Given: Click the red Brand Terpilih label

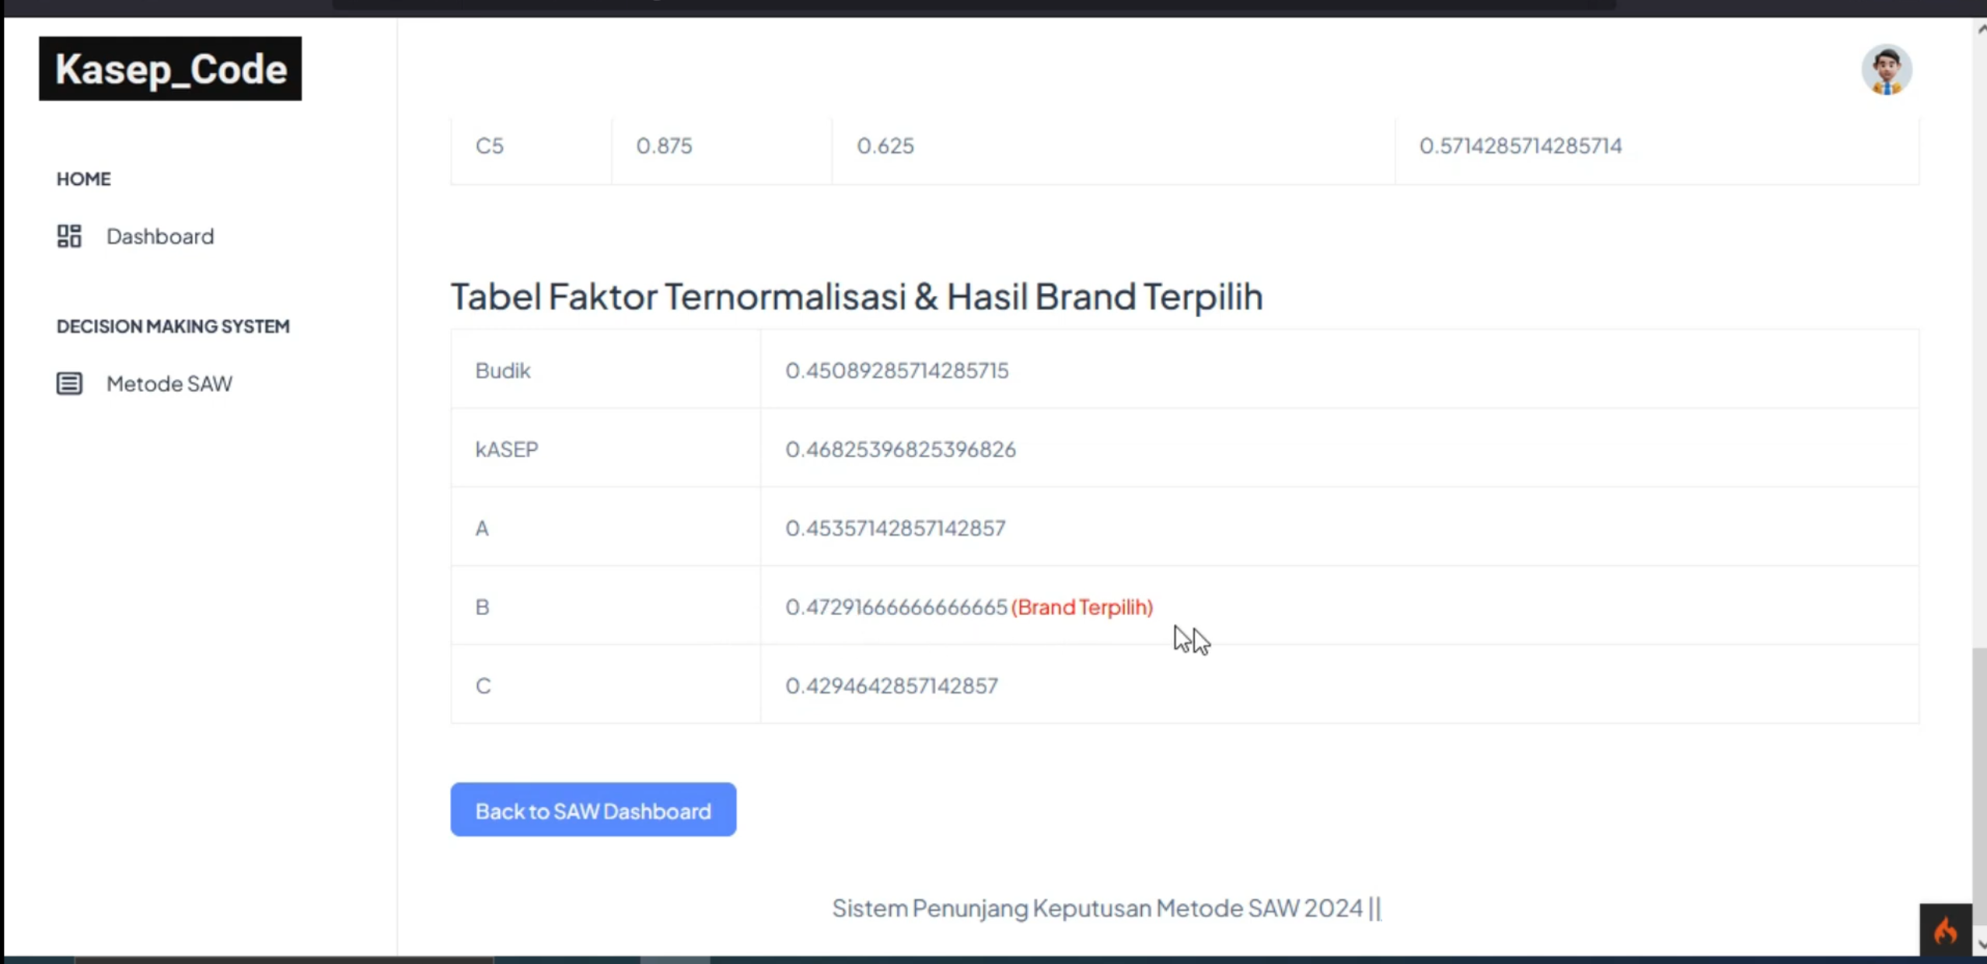Looking at the screenshot, I should tap(1082, 607).
